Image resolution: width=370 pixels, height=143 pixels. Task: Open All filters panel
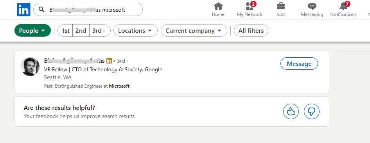click(251, 30)
